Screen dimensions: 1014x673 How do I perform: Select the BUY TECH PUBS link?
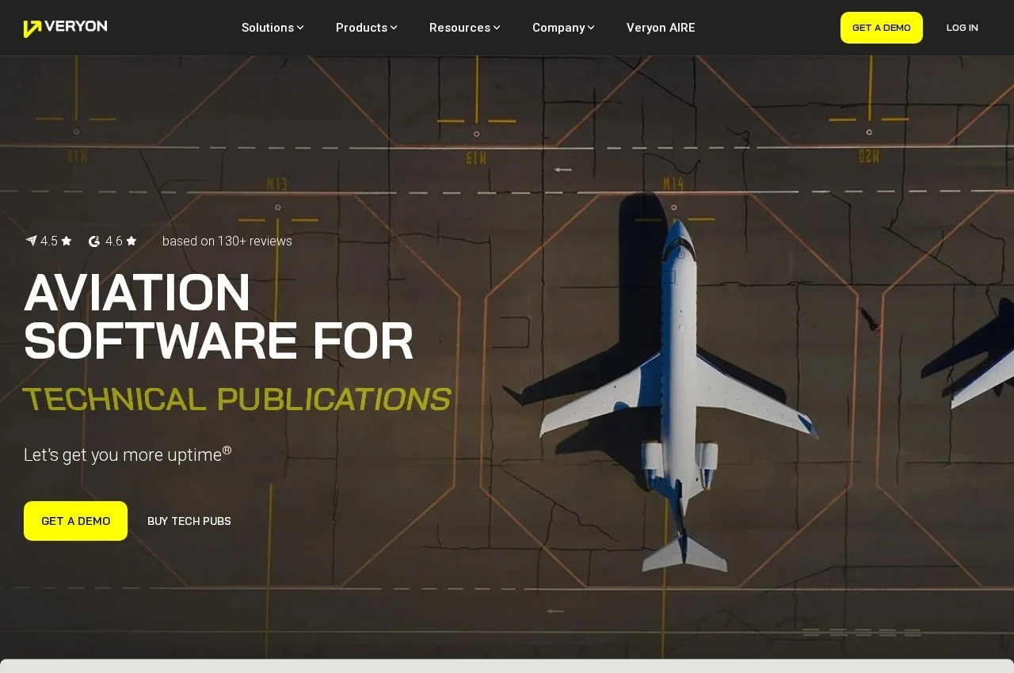(189, 521)
